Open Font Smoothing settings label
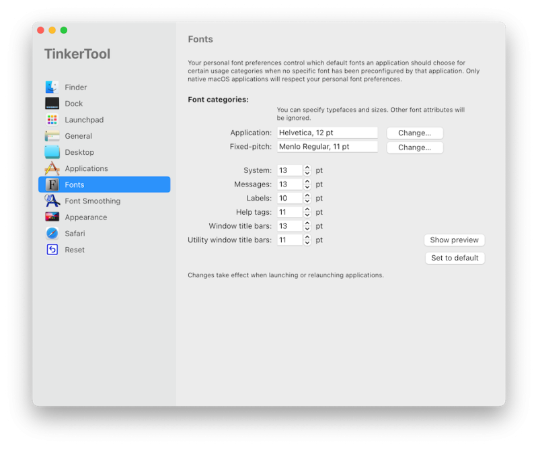Image resolution: width=538 pixels, height=449 pixels. pyautogui.click(x=93, y=201)
